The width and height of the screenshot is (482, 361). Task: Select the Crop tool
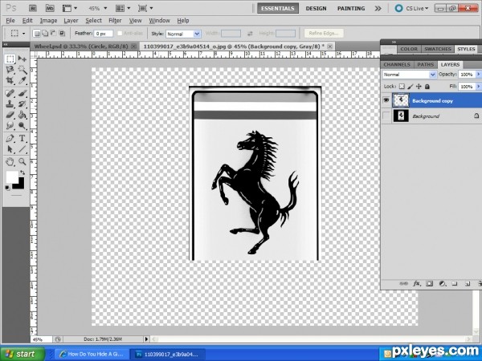pyautogui.click(x=10, y=80)
